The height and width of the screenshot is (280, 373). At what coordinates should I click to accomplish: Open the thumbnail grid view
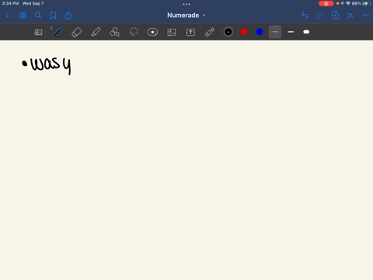(23, 16)
